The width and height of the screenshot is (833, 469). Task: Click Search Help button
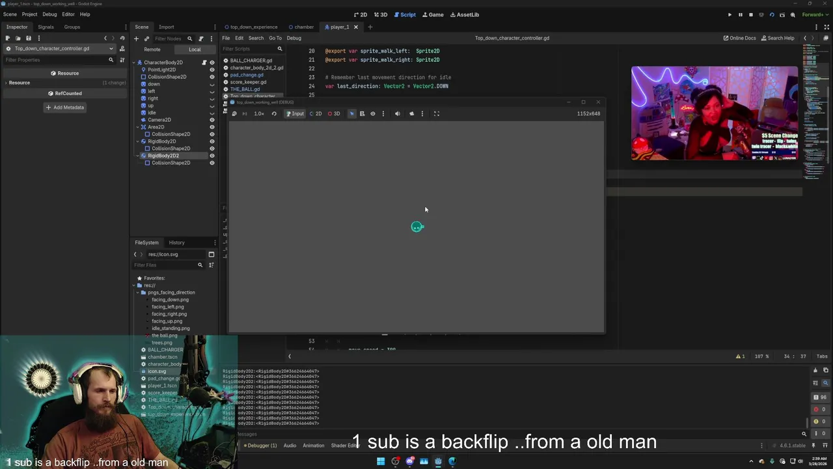tap(778, 38)
